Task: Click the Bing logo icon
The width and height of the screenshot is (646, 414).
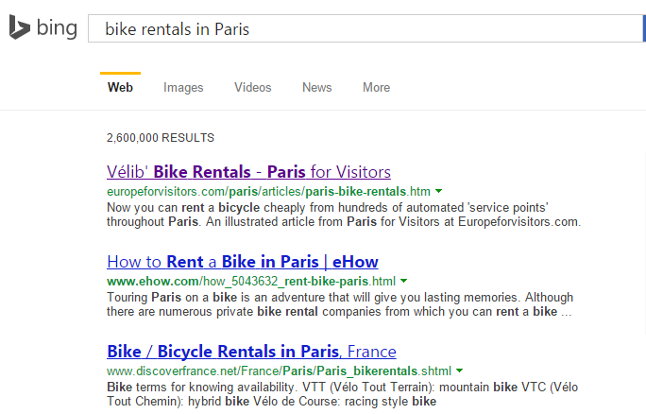Action: click(20, 27)
